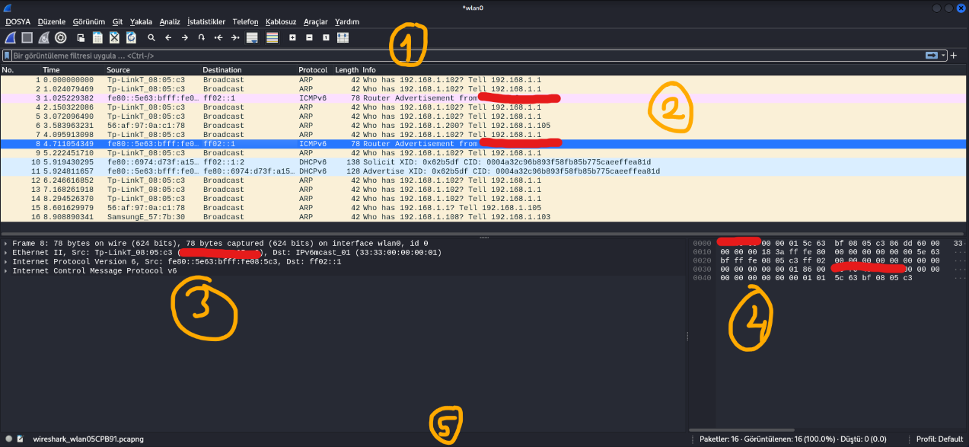Open a capture file from the toolbar

(x=81, y=37)
